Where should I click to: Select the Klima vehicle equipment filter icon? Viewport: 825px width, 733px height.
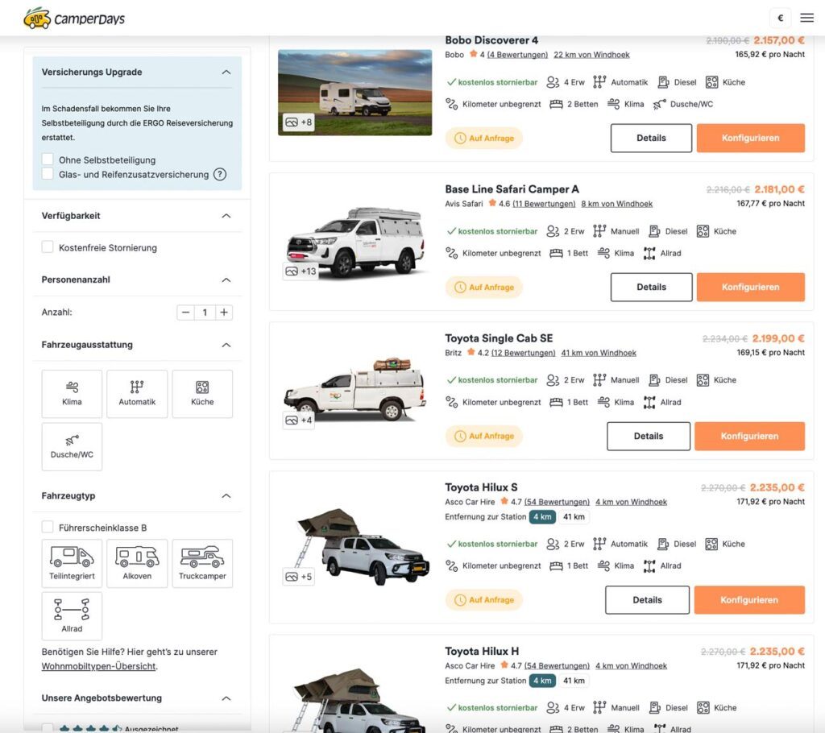point(72,393)
